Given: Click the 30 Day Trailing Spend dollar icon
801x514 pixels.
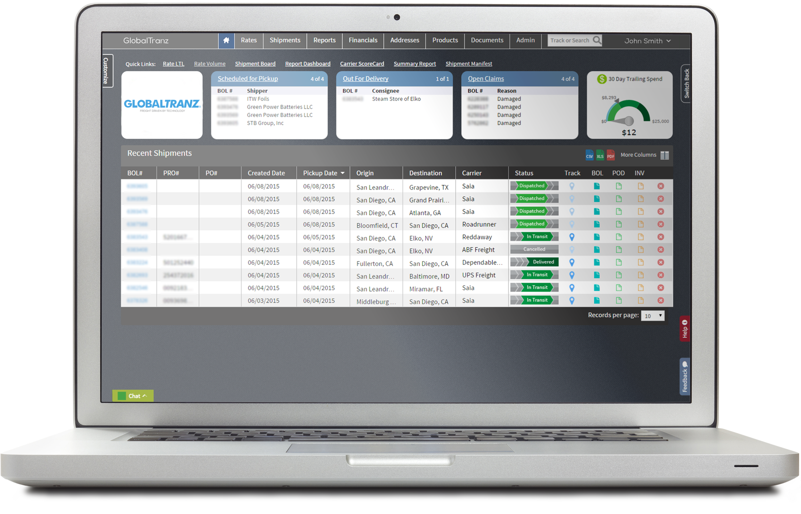Looking at the screenshot, I should click(x=602, y=79).
